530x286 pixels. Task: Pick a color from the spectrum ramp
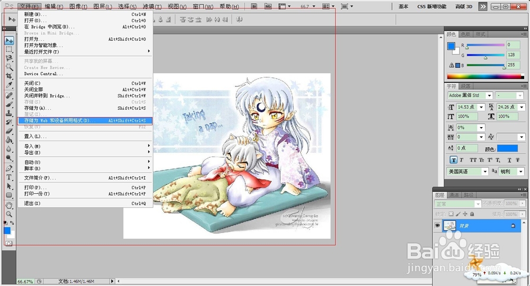[485, 76]
